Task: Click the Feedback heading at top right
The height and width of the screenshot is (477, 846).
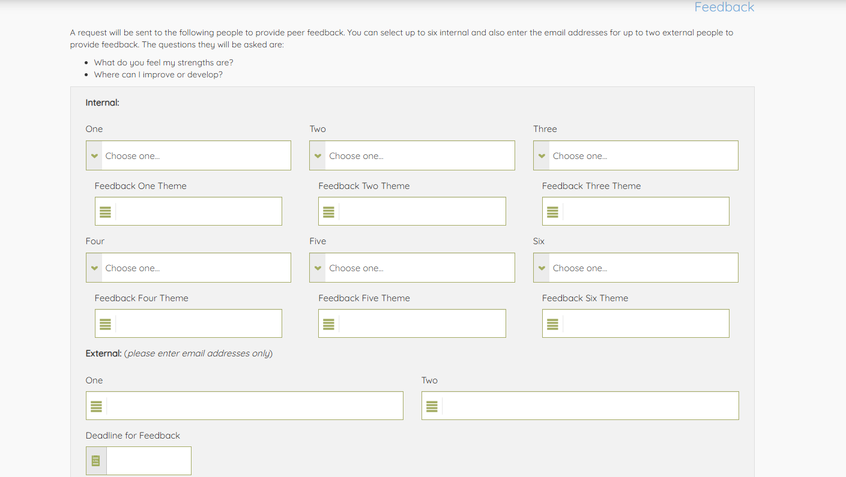Action: click(724, 7)
